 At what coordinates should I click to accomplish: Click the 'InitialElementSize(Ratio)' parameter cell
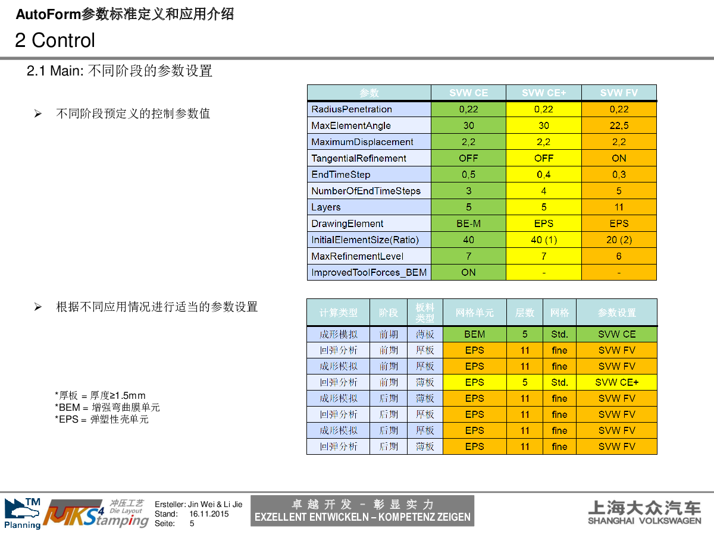(369, 240)
